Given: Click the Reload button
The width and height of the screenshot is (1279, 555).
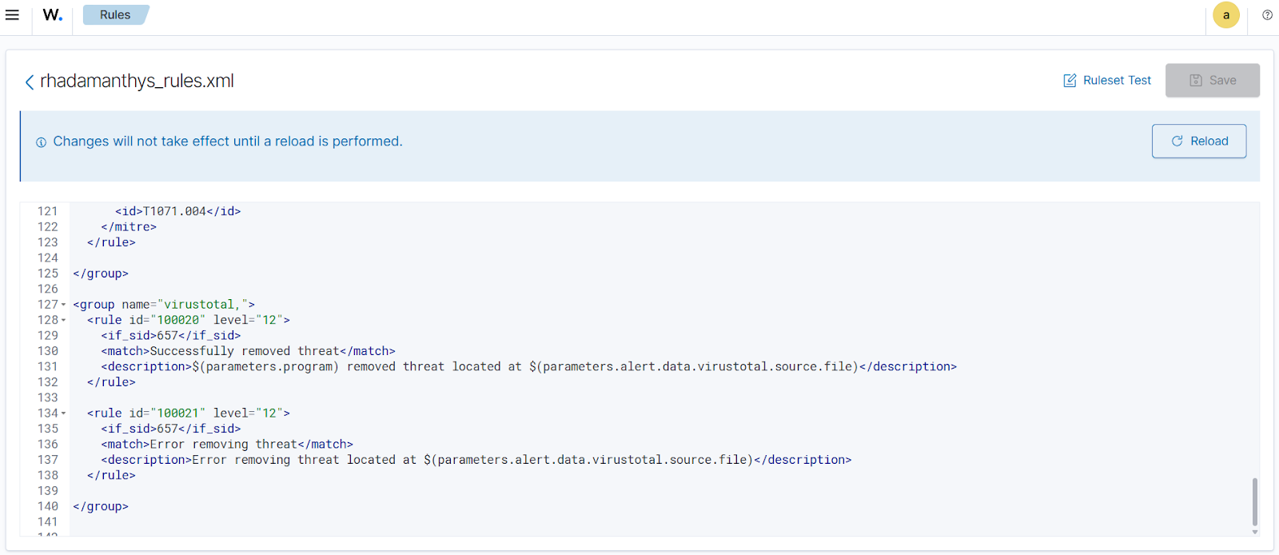Looking at the screenshot, I should click(x=1198, y=142).
